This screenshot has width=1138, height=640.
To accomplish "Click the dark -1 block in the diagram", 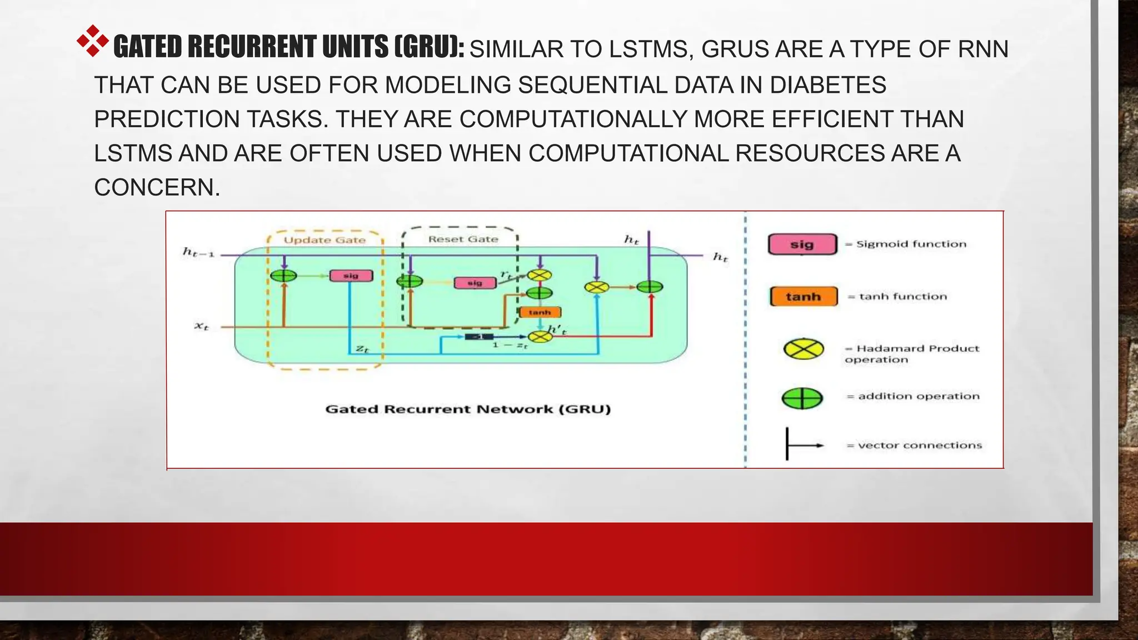I will [x=479, y=337].
